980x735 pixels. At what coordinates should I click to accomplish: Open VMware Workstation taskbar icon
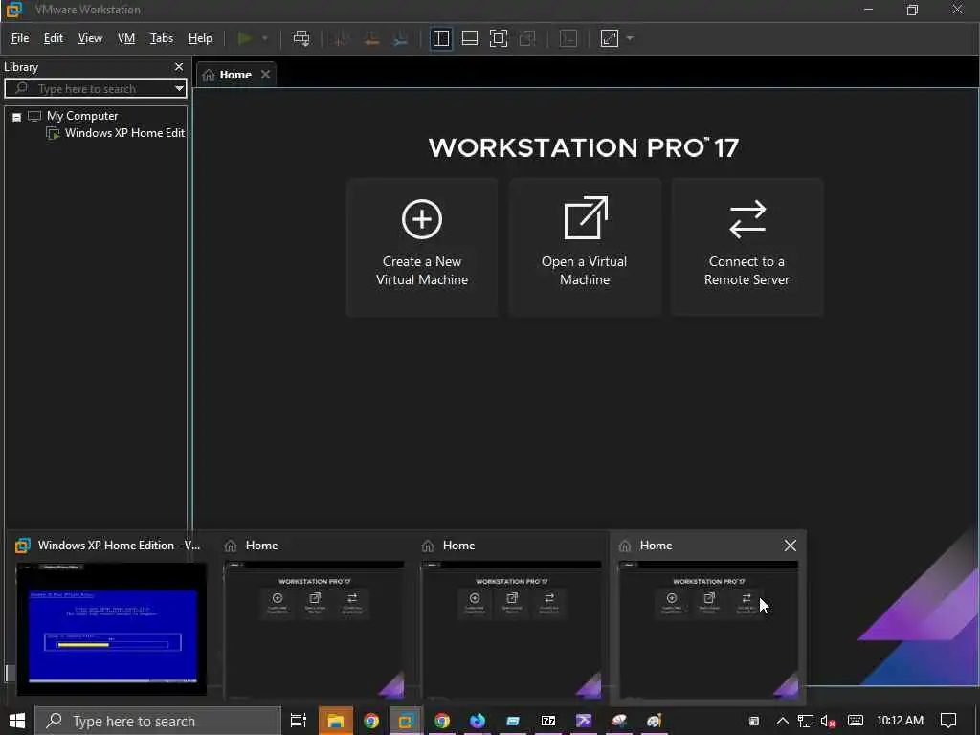[x=406, y=721]
